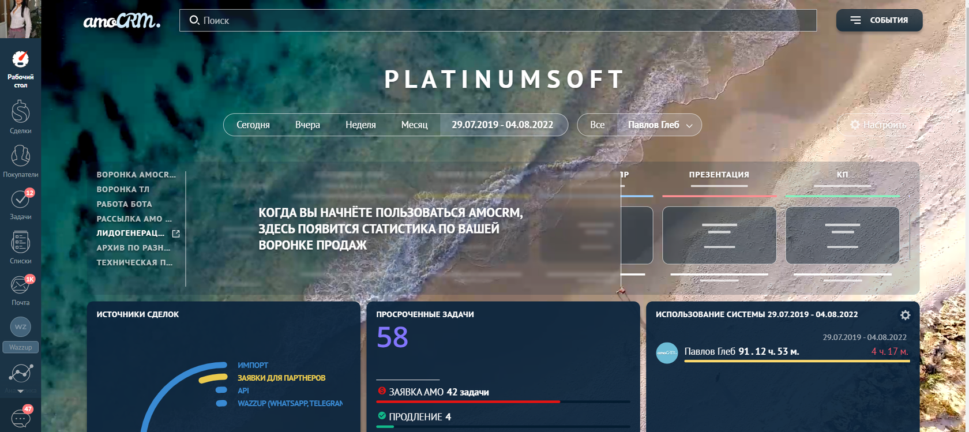
Task: Click the КП stage card
Action: (x=843, y=235)
